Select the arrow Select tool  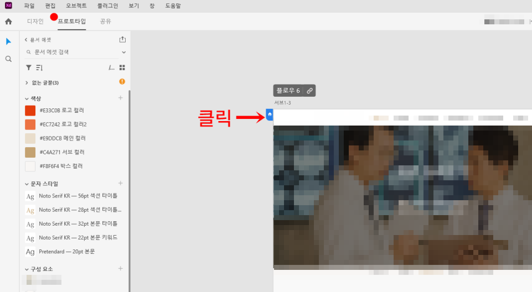point(8,41)
